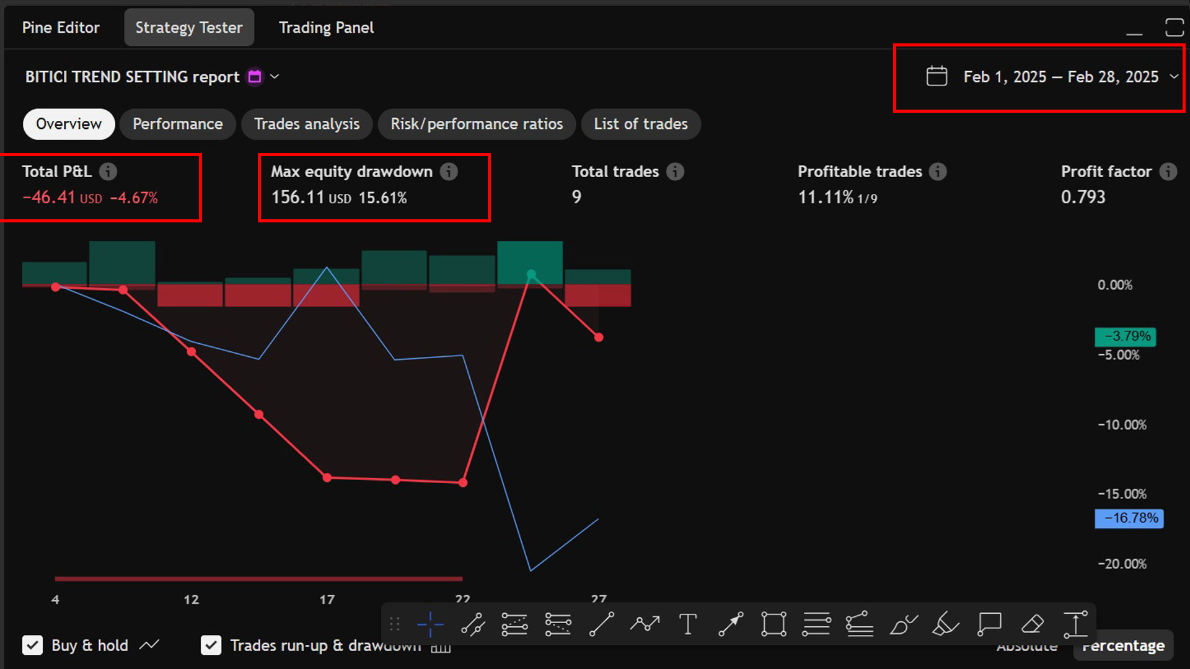Select the callout annotation tool
This screenshot has width=1190, height=669.
tap(989, 624)
